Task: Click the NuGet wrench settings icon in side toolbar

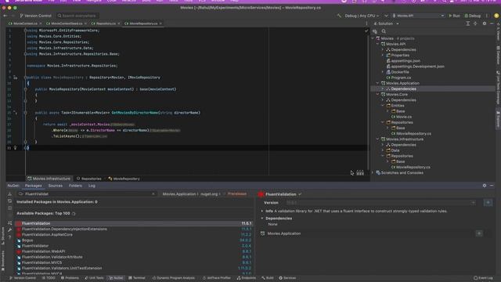Action: coord(10,230)
